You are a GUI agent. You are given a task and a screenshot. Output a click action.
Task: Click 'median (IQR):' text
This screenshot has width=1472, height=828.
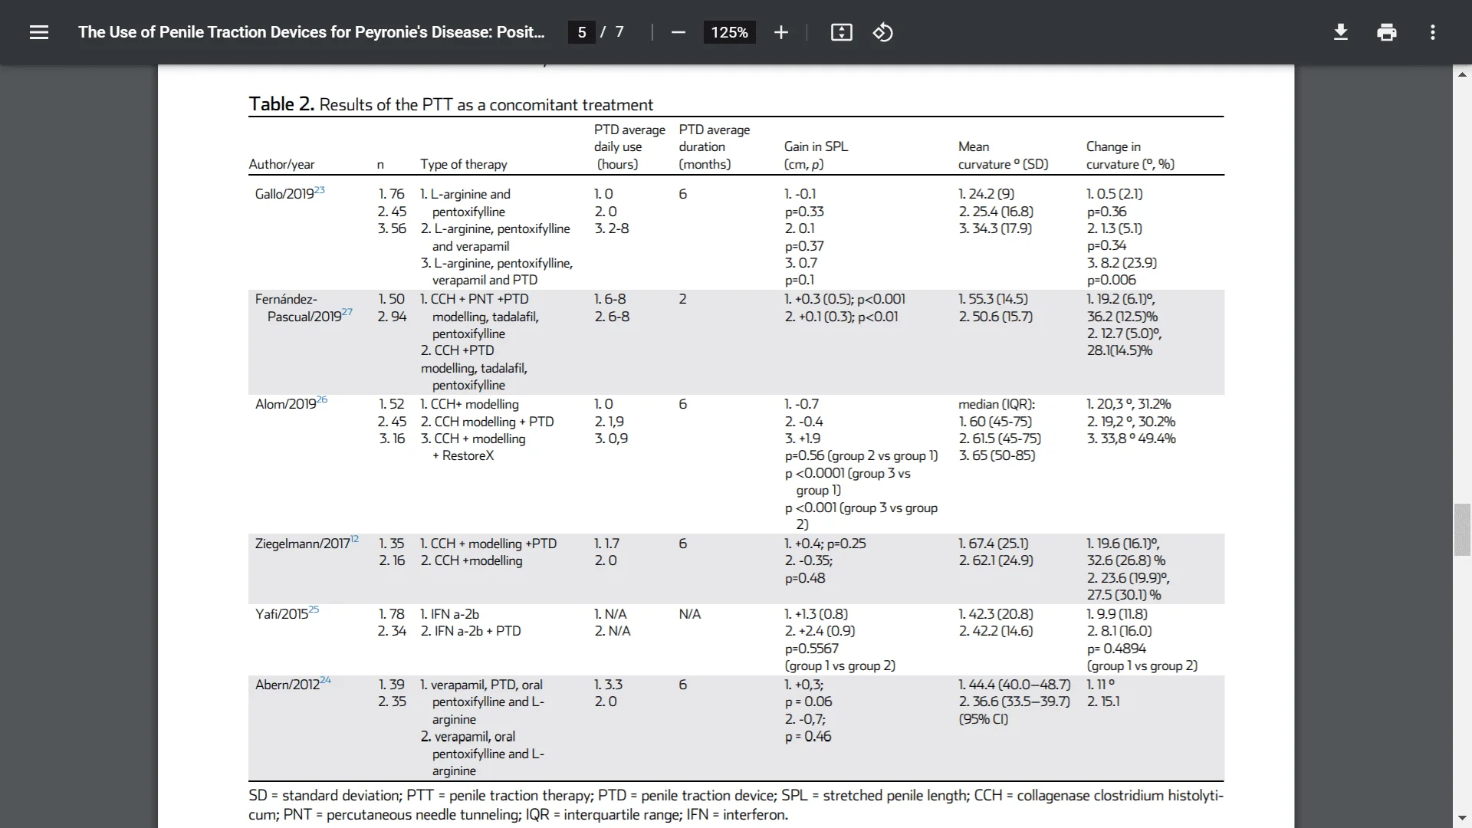[997, 404]
